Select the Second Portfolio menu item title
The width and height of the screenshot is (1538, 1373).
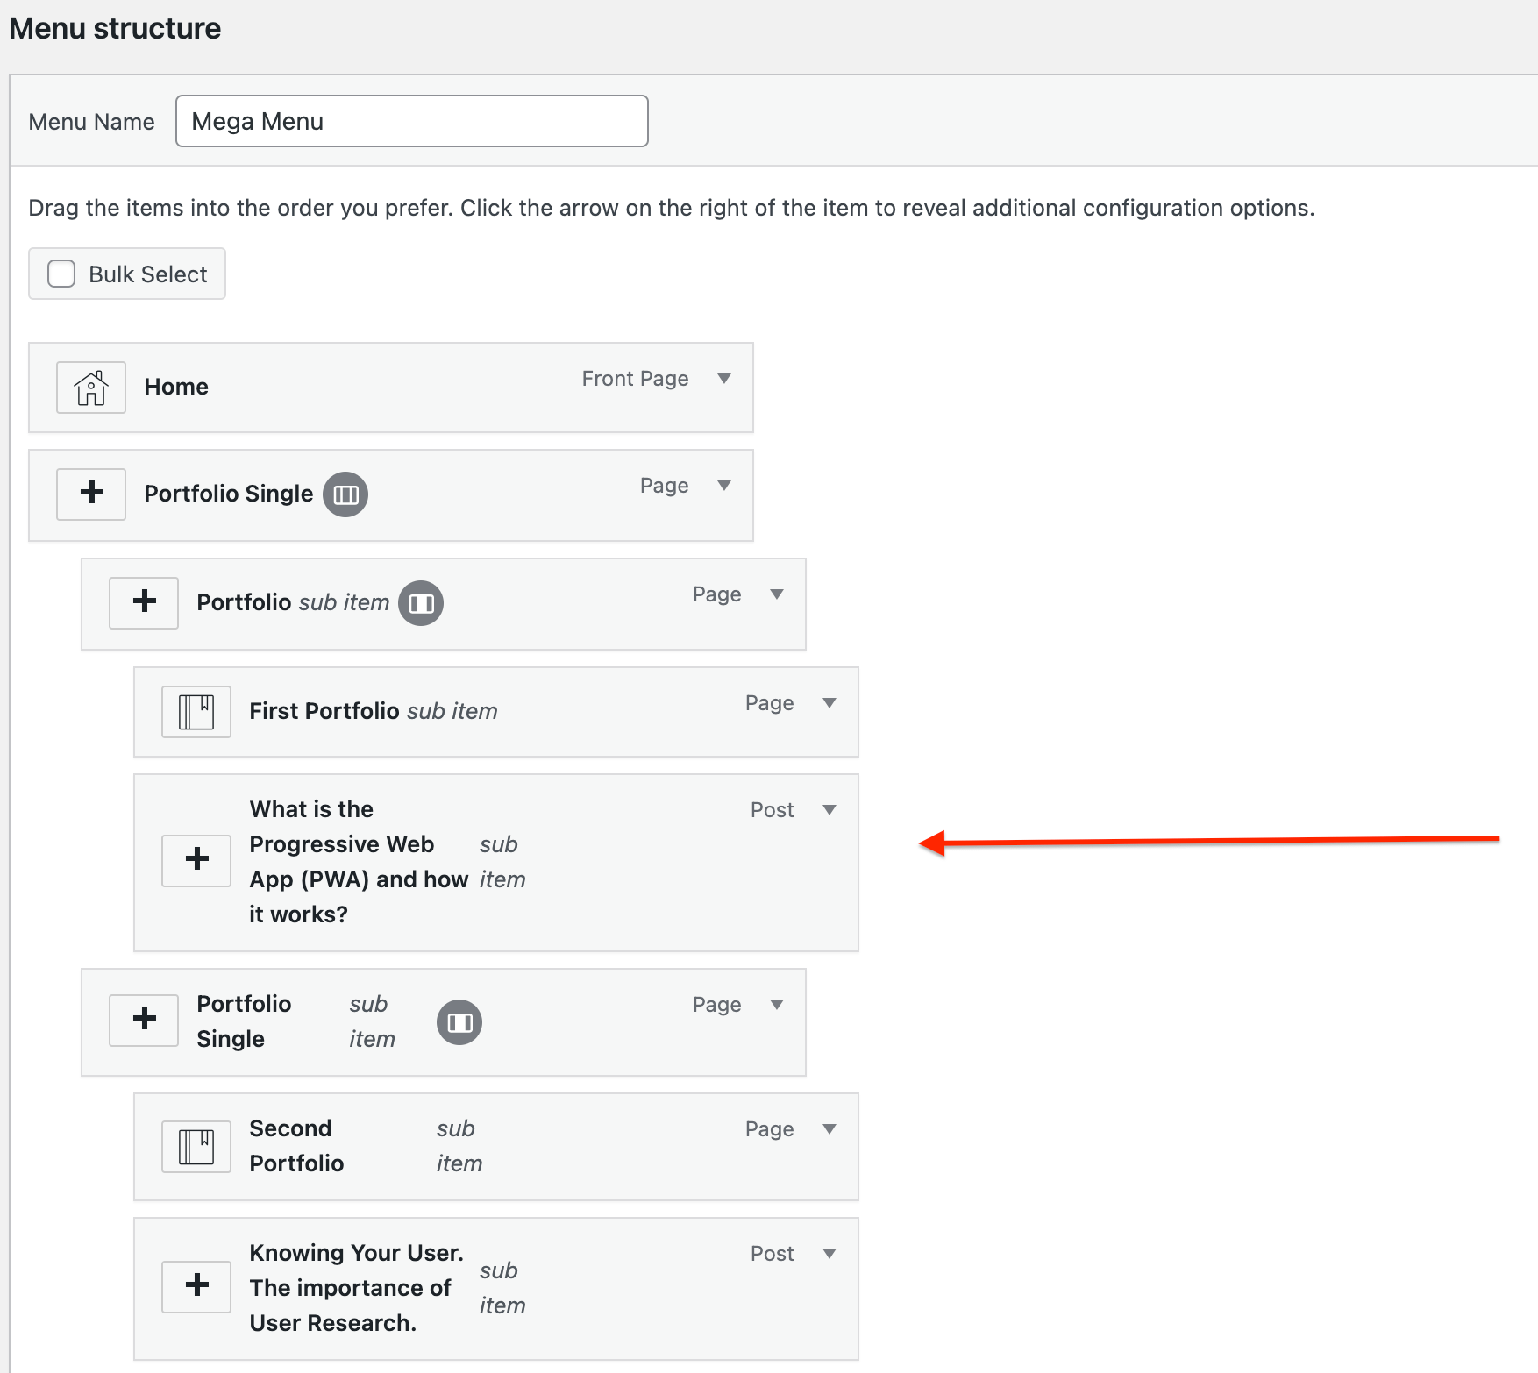296,1146
